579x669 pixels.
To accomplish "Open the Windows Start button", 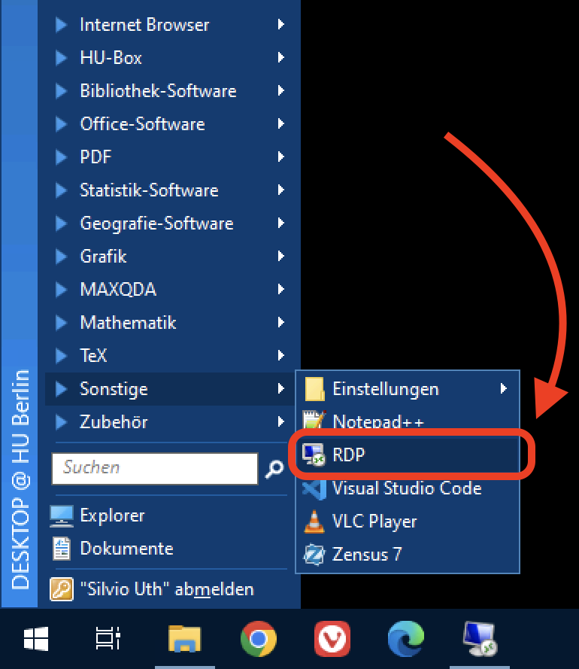I will click(x=36, y=639).
